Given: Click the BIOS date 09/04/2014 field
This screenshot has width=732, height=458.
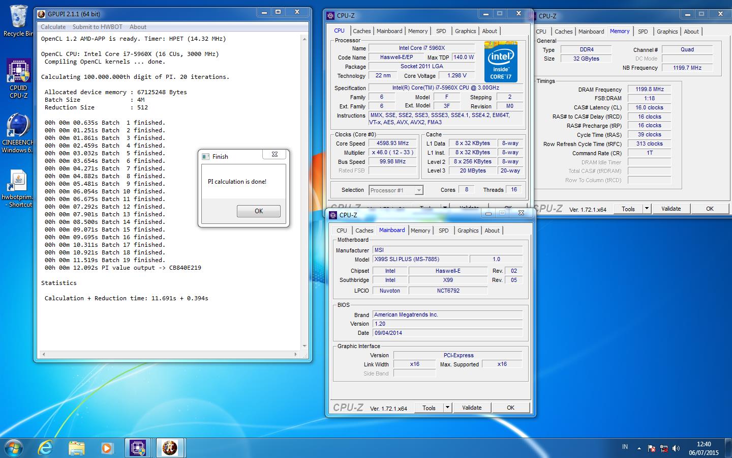Looking at the screenshot, I should [x=447, y=333].
